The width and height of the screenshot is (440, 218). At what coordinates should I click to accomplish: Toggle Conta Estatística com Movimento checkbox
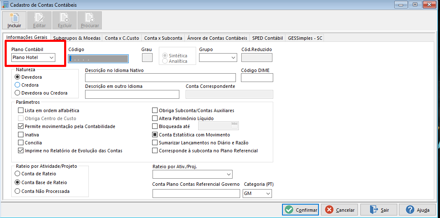click(155, 135)
